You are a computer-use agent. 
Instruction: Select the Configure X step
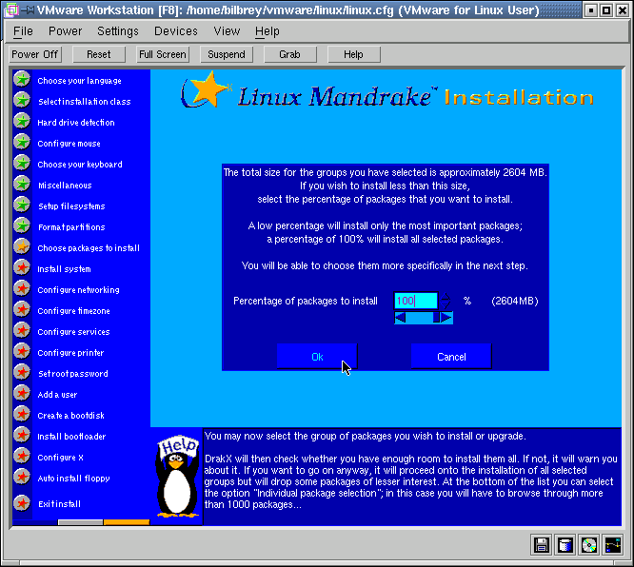[61, 458]
